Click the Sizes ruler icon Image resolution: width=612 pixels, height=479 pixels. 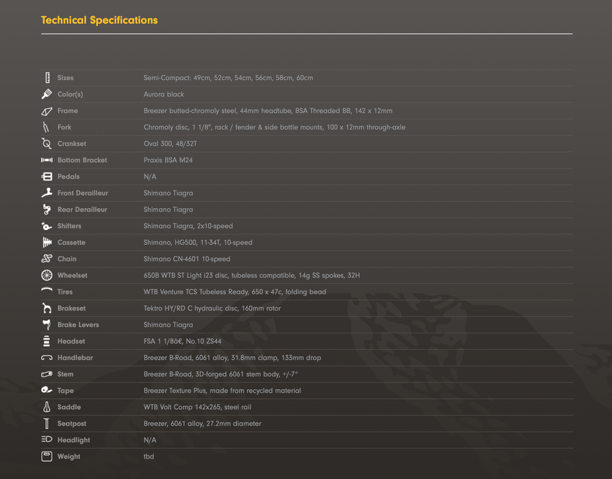[47, 78]
